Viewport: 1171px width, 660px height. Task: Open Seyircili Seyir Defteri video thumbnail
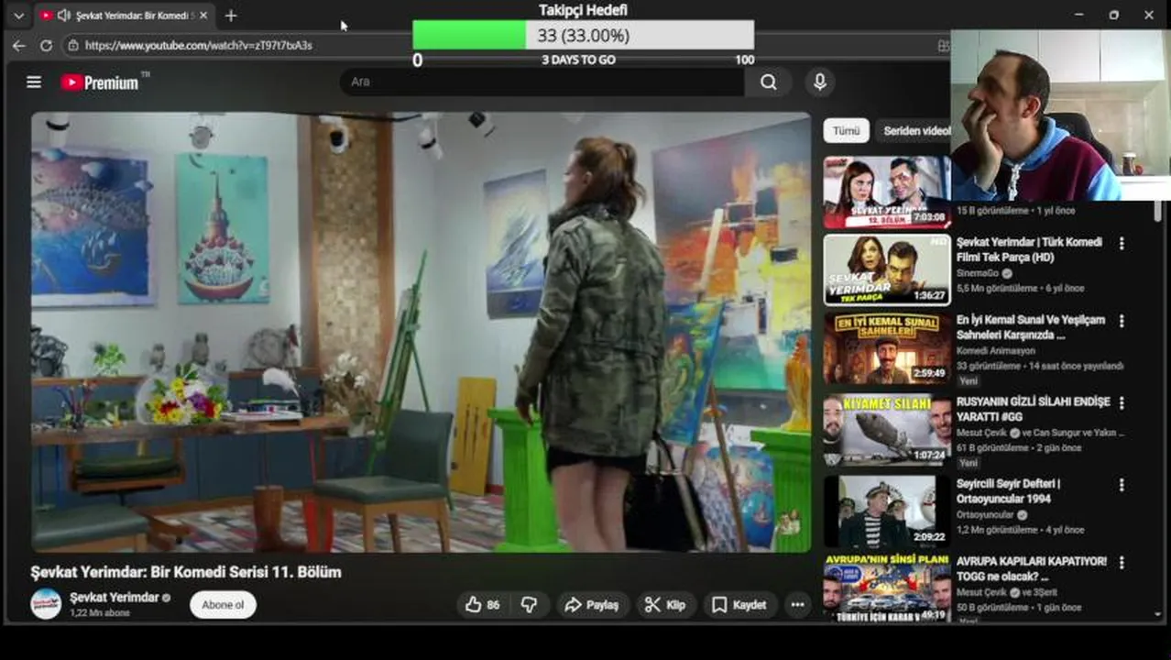(887, 511)
